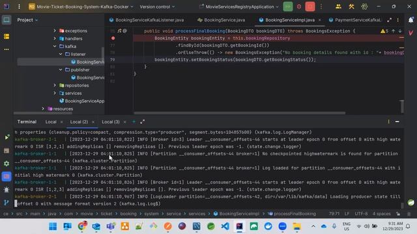Switch to PaymentServiceKafkaL tab

[x=354, y=20]
